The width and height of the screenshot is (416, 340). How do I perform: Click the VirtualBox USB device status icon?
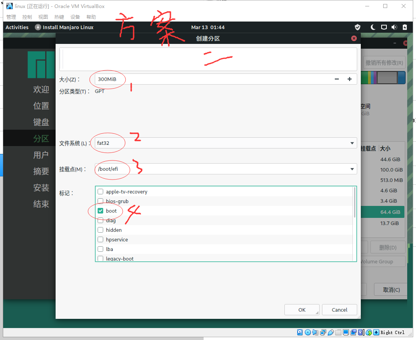click(x=331, y=332)
